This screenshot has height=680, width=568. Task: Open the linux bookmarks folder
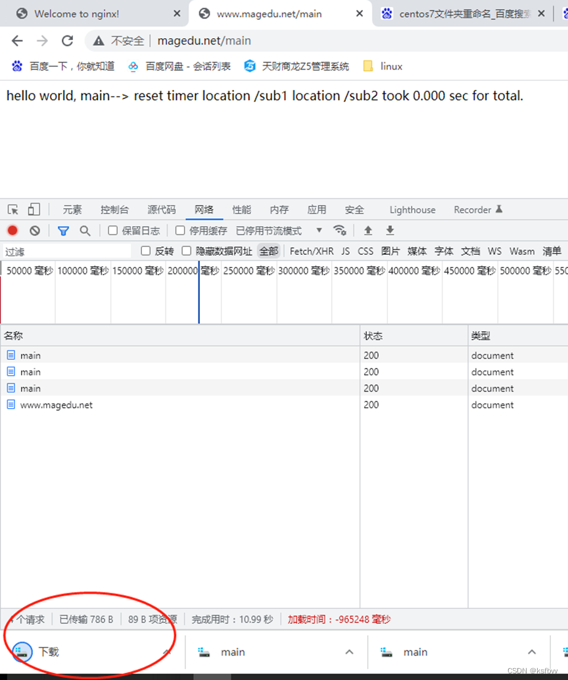383,66
